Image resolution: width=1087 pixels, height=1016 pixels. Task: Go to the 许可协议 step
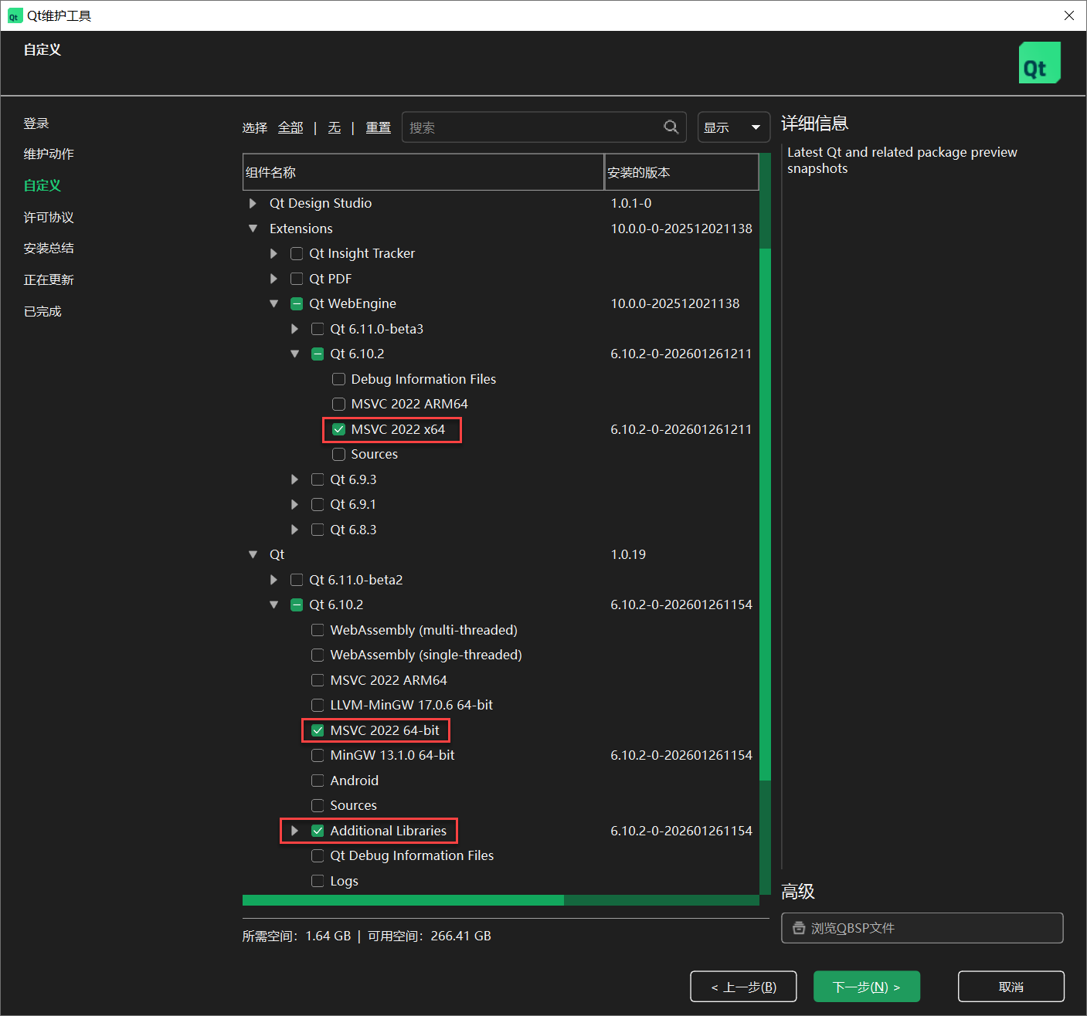click(49, 218)
